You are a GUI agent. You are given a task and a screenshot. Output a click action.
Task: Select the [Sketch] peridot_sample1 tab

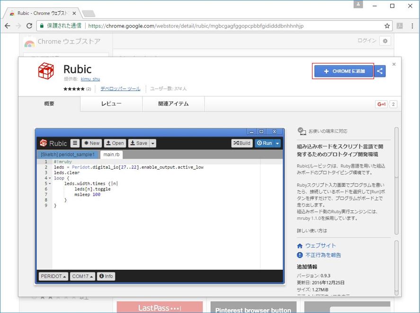(68, 154)
